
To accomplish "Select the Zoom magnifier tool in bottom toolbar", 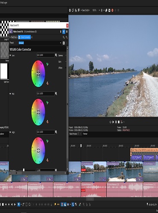I will tap(29, 204).
